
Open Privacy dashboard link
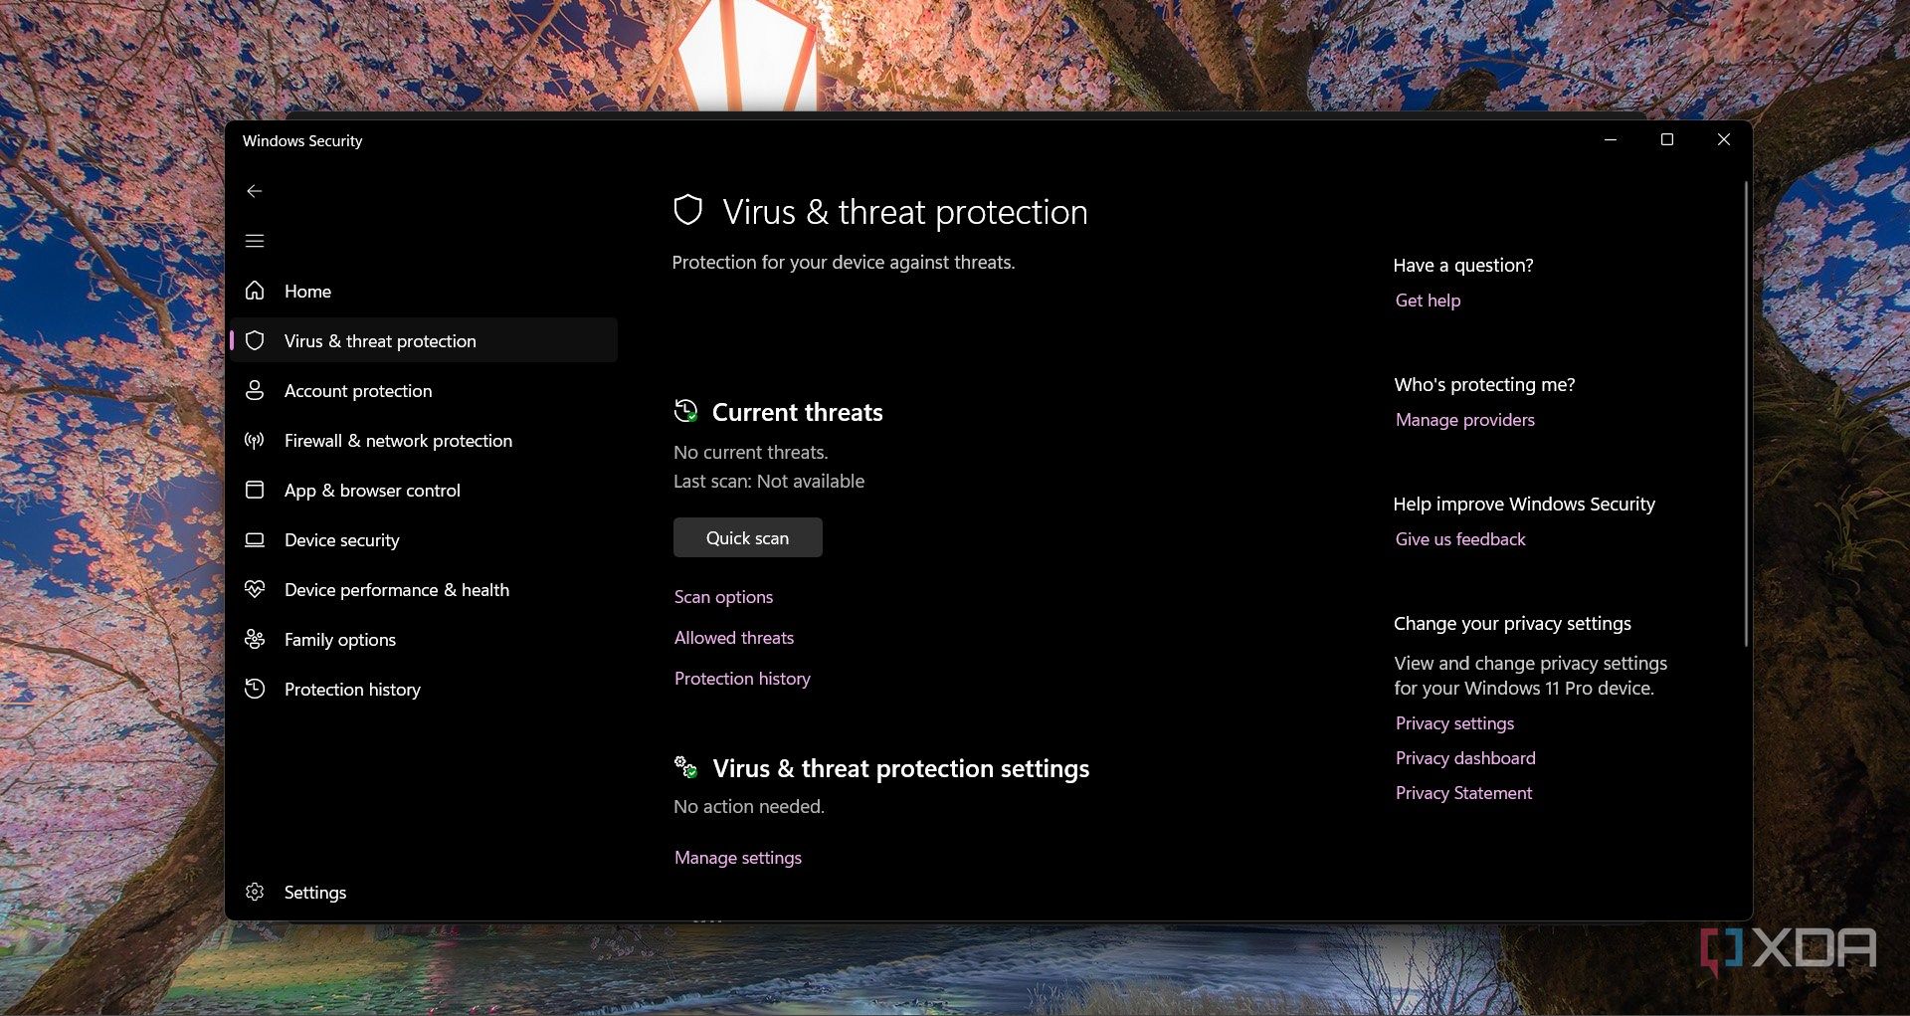tap(1465, 758)
